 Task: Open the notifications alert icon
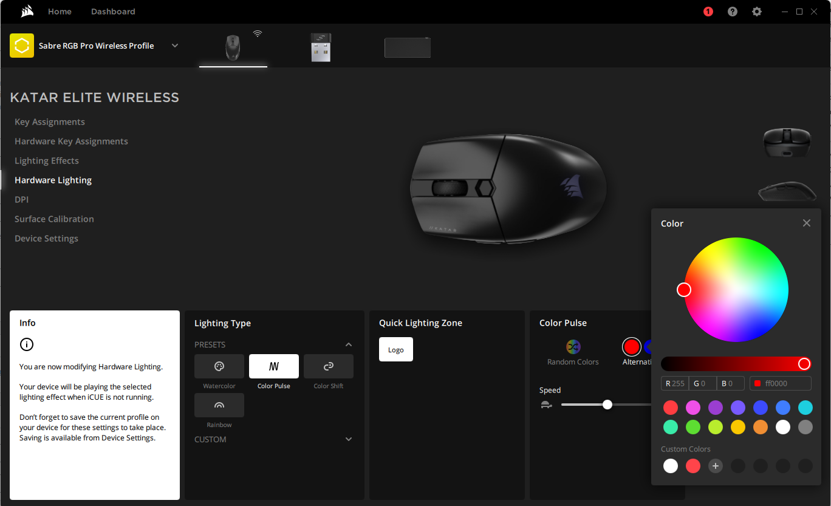pos(708,12)
